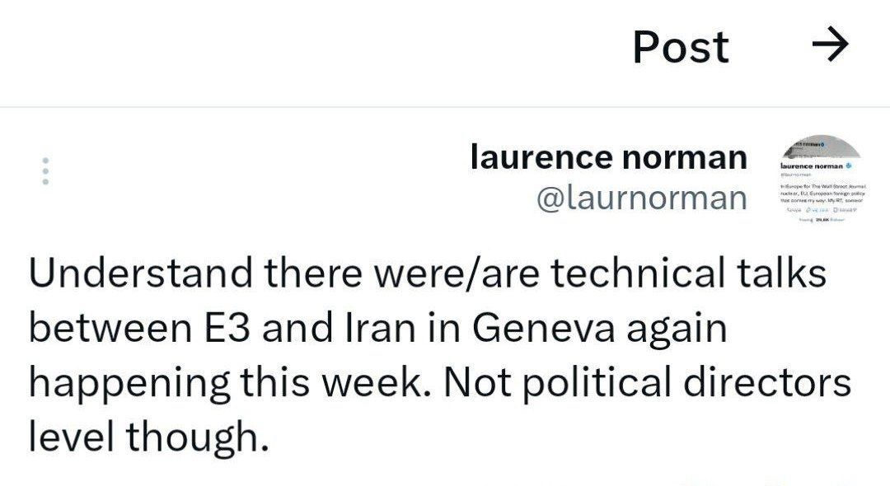
Task: Select the line starting with Understand there
Action: click(x=428, y=273)
